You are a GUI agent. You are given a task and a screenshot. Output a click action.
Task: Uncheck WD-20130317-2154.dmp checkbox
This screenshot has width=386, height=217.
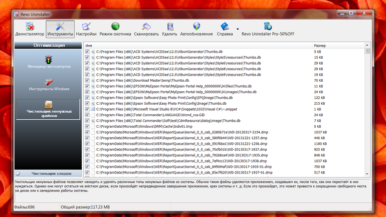[x=87, y=132]
